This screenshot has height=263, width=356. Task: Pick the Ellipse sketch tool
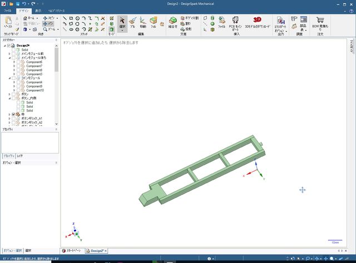tap(71, 29)
